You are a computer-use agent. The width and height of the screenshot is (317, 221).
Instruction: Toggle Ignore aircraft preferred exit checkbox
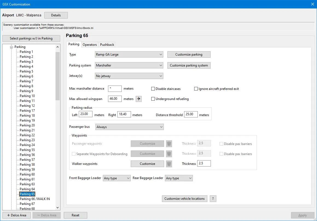[196, 89]
